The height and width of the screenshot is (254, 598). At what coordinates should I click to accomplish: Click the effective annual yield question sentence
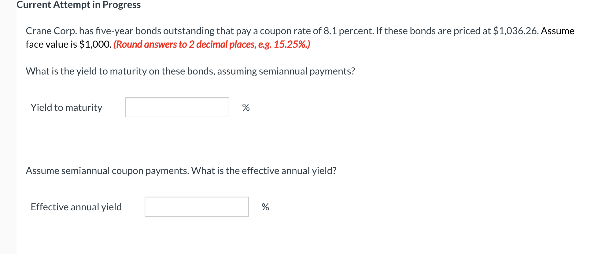point(181,171)
